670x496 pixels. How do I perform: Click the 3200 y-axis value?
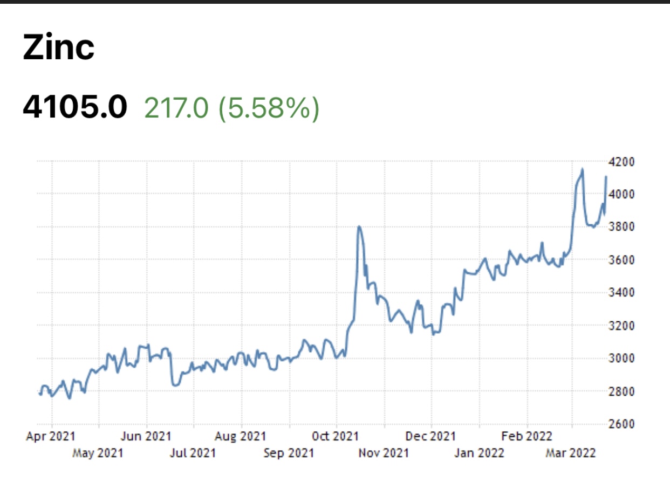pos(621,326)
